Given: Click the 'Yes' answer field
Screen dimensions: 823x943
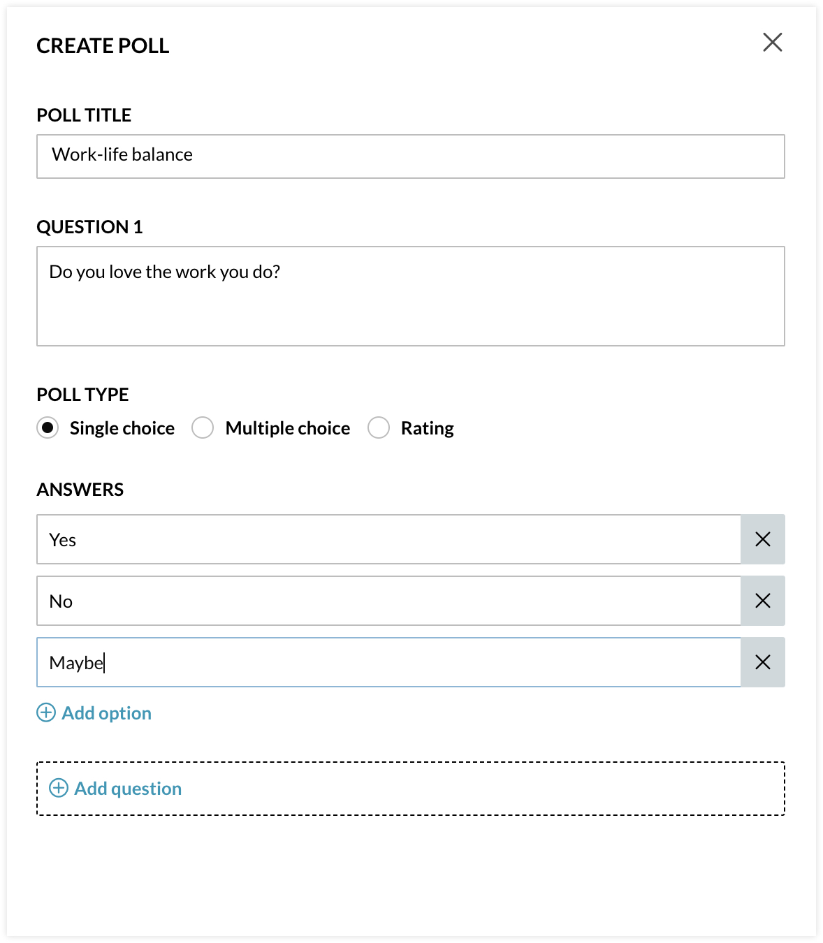Looking at the screenshot, I should pos(388,539).
